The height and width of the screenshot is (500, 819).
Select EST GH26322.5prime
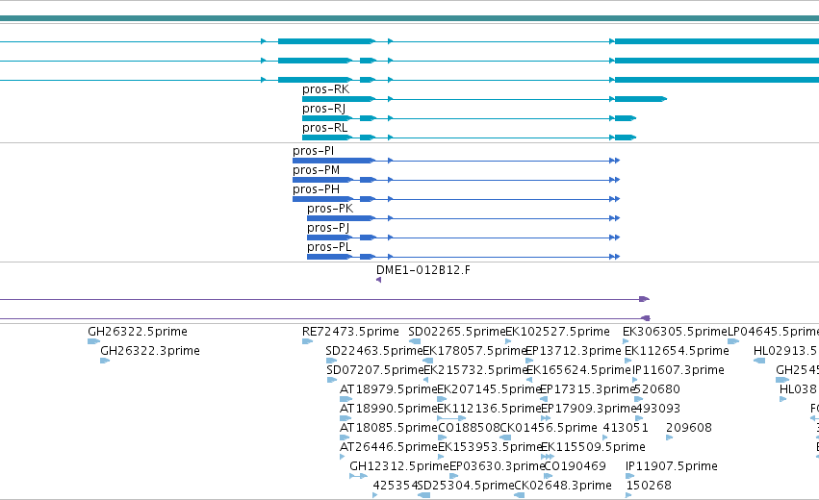pyautogui.click(x=138, y=332)
